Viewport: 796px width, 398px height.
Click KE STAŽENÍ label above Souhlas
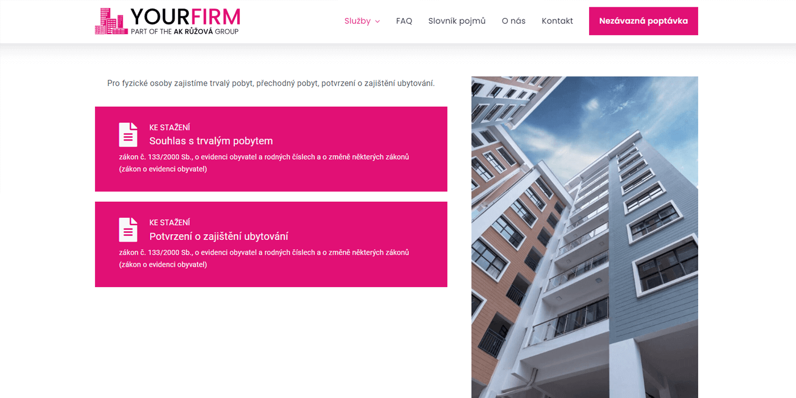point(170,127)
